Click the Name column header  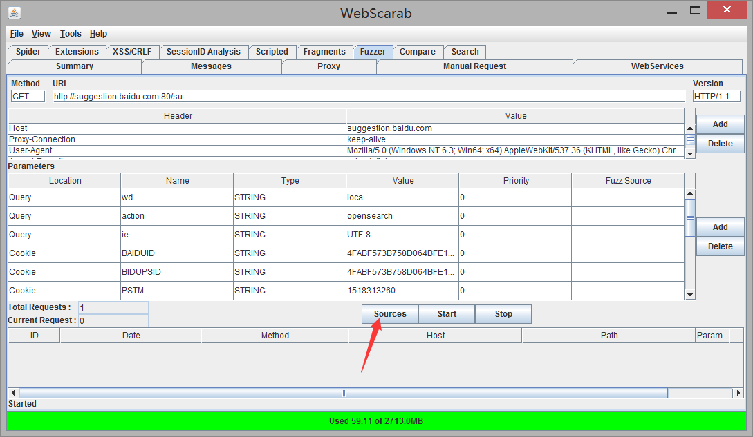pyautogui.click(x=177, y=181)
